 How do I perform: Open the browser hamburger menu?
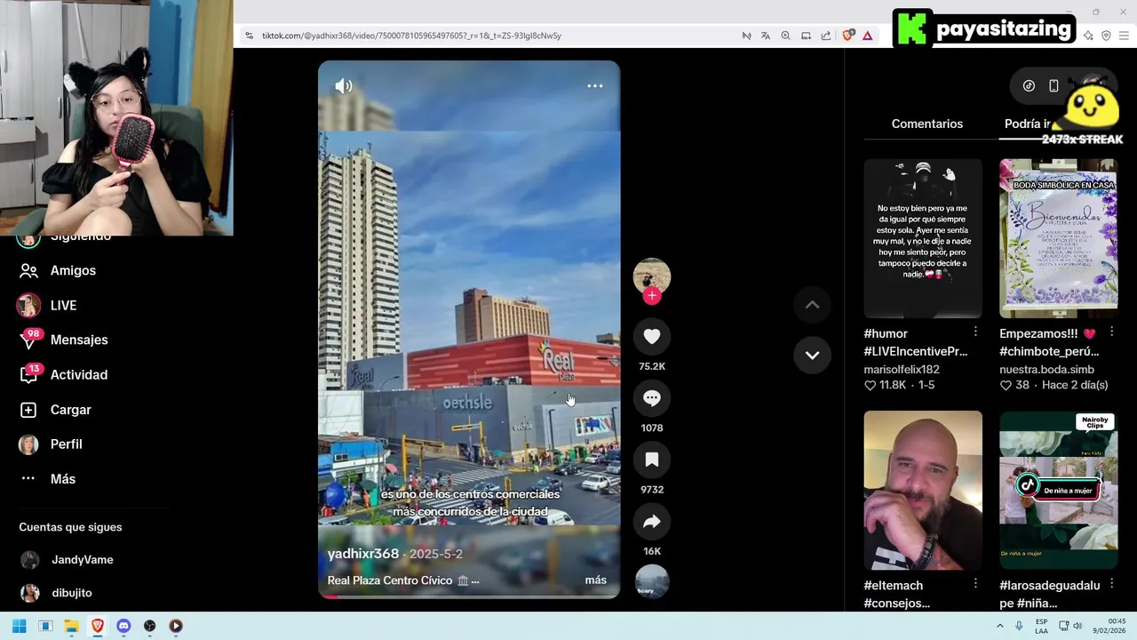[x=1124, y=36]
